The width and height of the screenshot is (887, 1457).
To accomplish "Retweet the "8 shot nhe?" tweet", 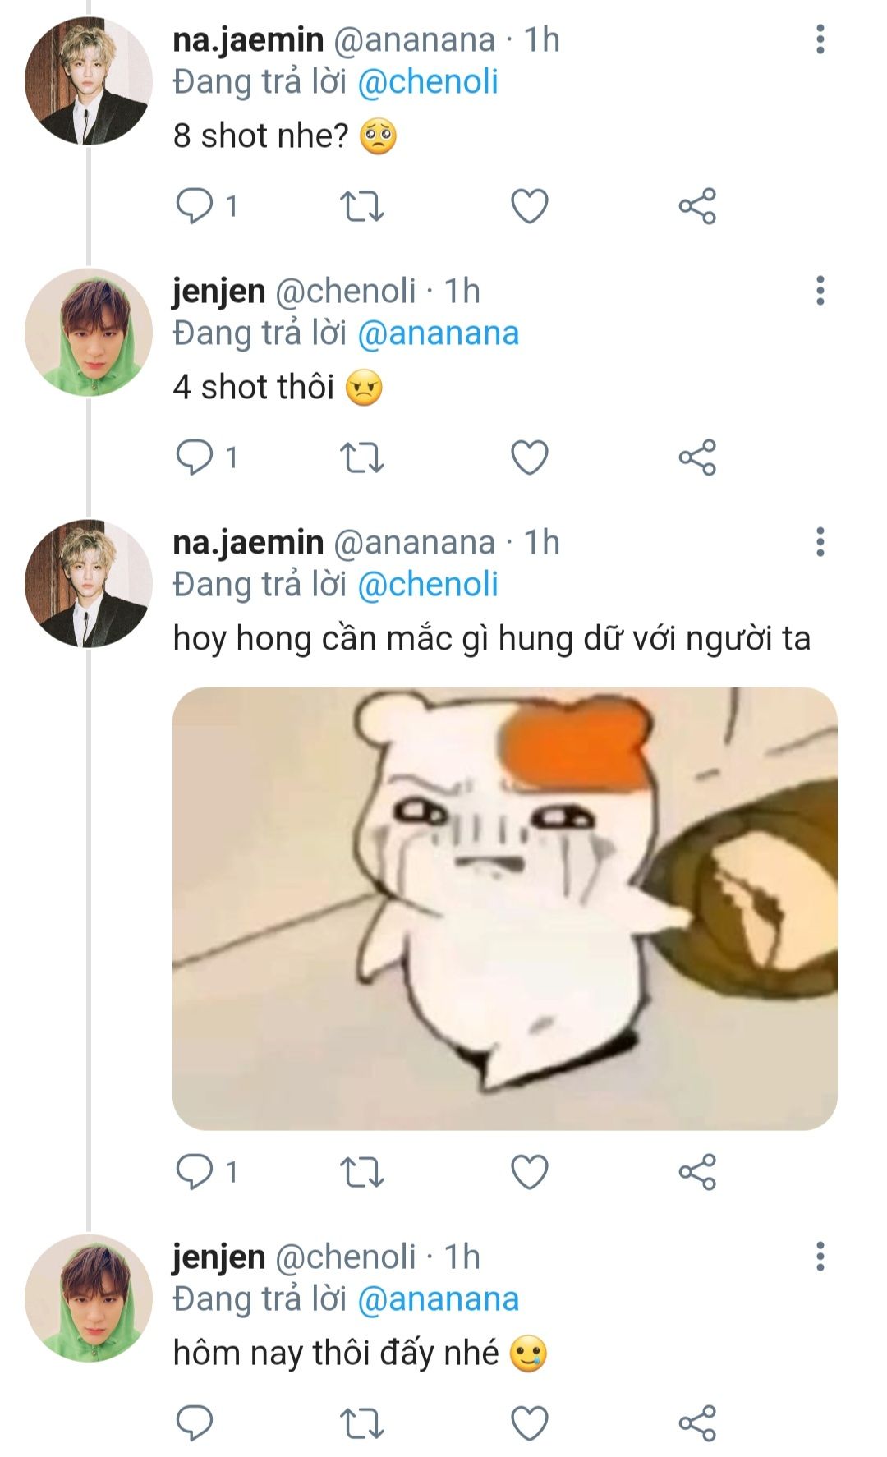I will 362,206.
